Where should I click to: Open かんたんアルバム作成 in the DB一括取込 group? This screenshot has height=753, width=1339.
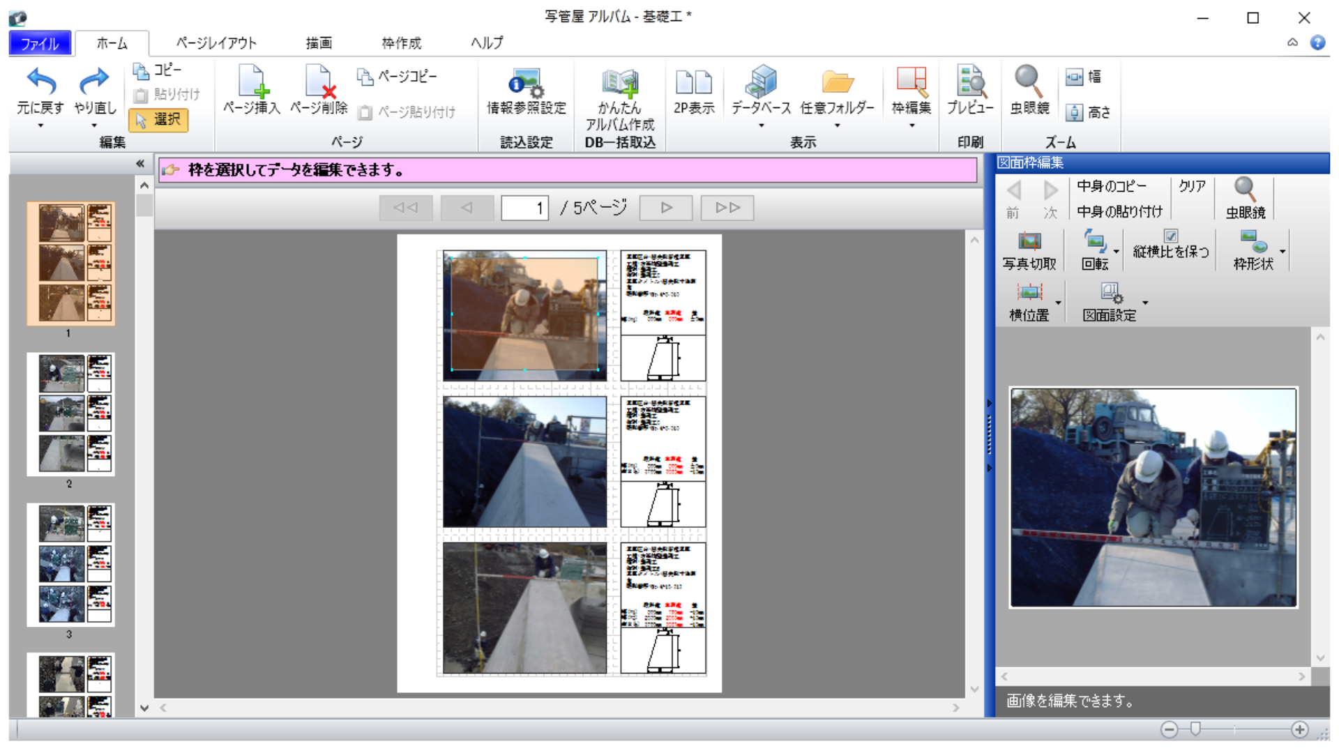click(x=619, y=98)
